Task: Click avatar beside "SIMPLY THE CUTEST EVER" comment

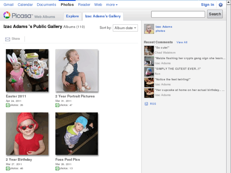Action: [149, 71]
